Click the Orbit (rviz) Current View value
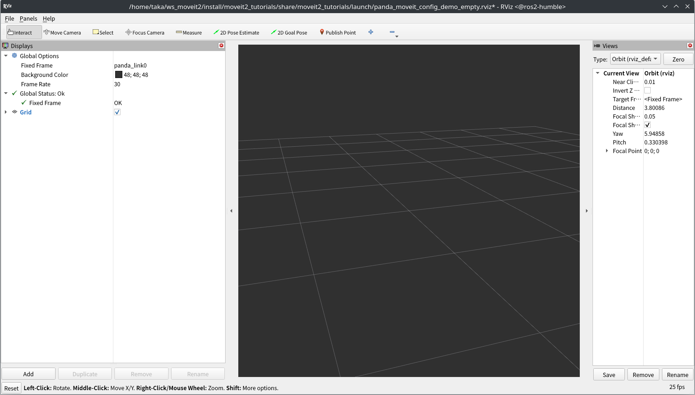The height and width of the screenshot is (395, 695). [x=659, y=73]
